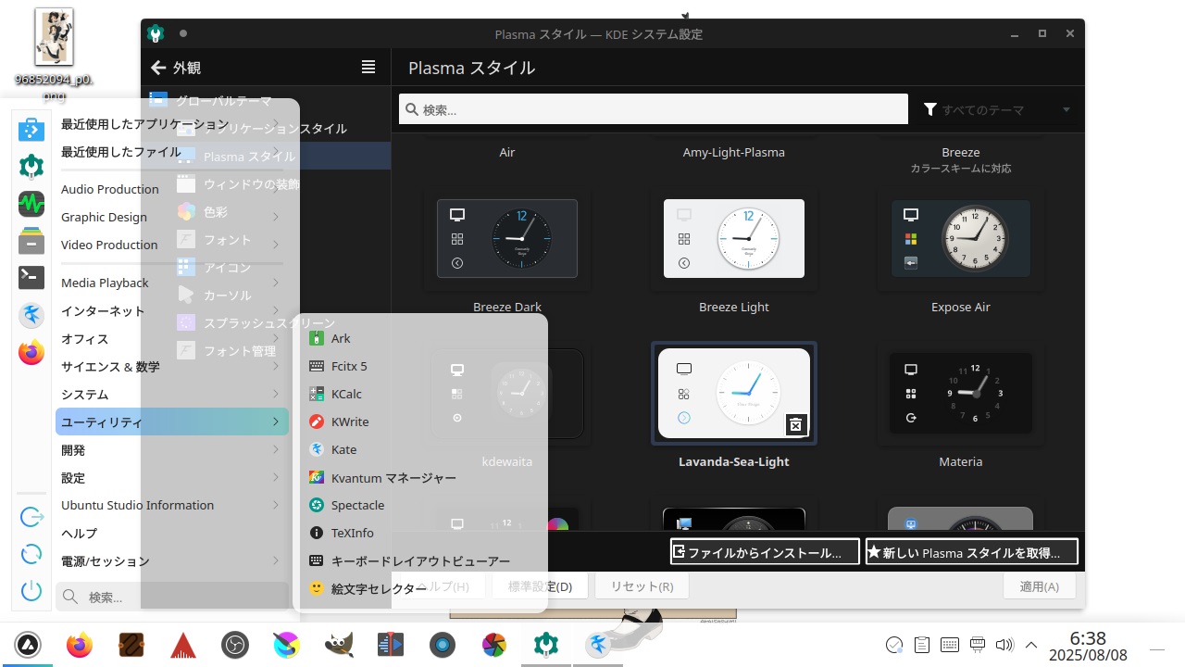Open the brown Carla icon on taskbar
The width and height of the screenshot is (1185, 667).
131,645
